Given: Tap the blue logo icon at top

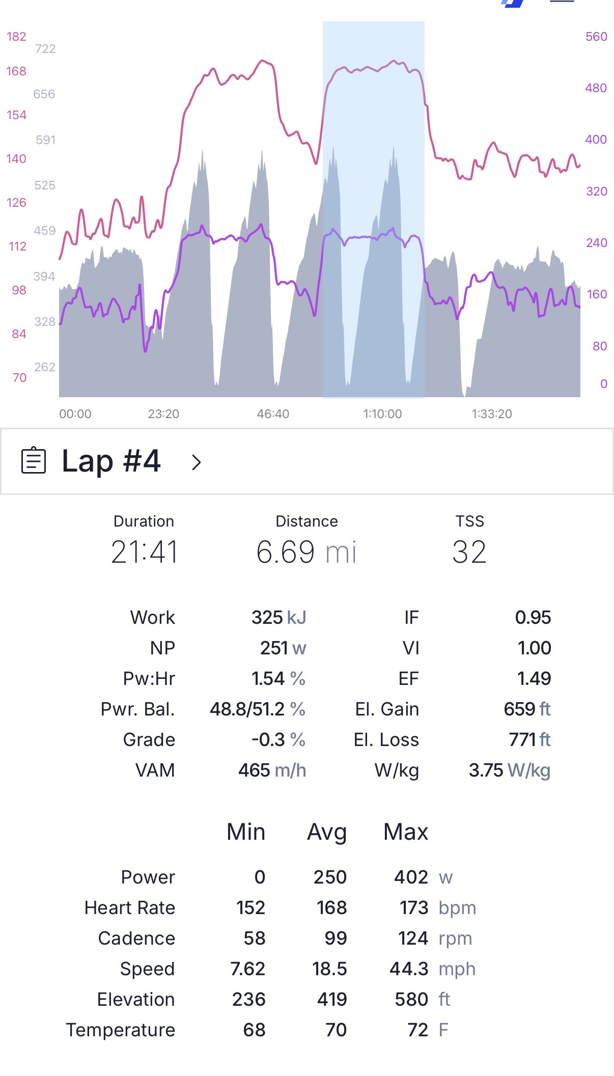Looking at the screenshot, I should point(513,3).
